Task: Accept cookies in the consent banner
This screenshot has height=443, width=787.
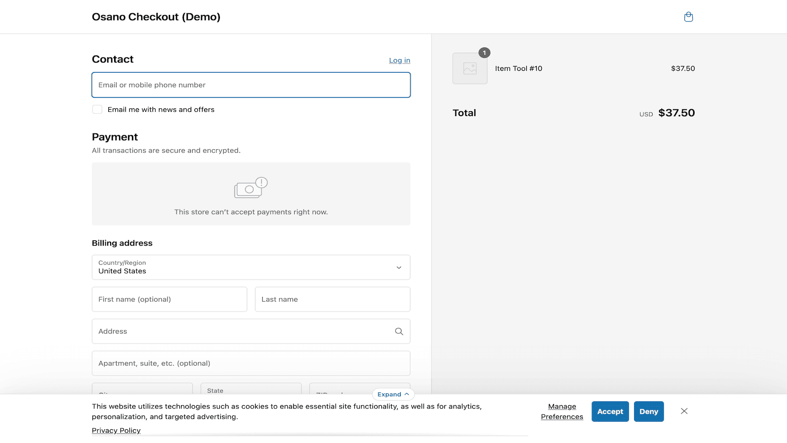Action: [610, 411]
